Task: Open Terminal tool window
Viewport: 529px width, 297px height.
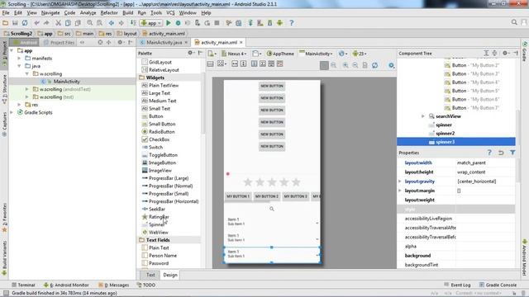Action: point(23,285)
